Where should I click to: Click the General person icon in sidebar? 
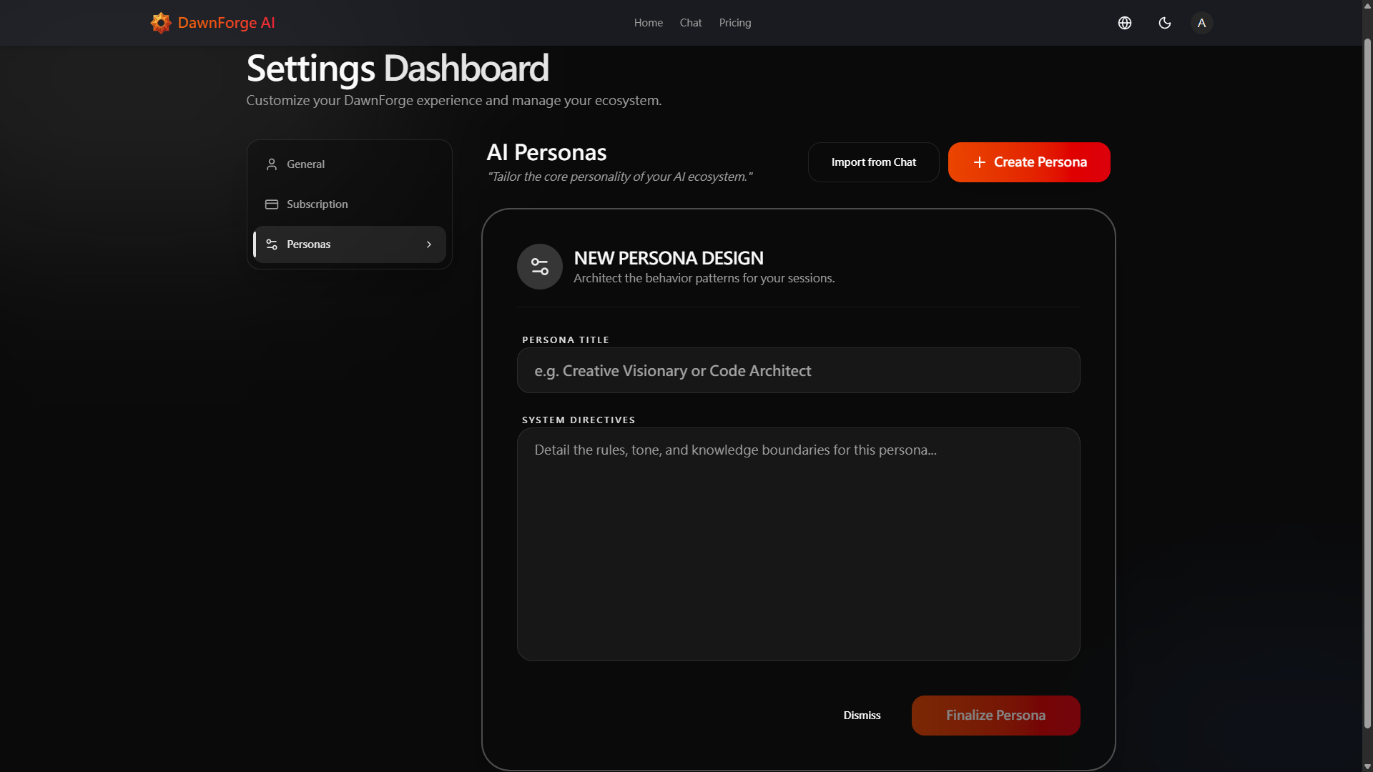[272, 164]
